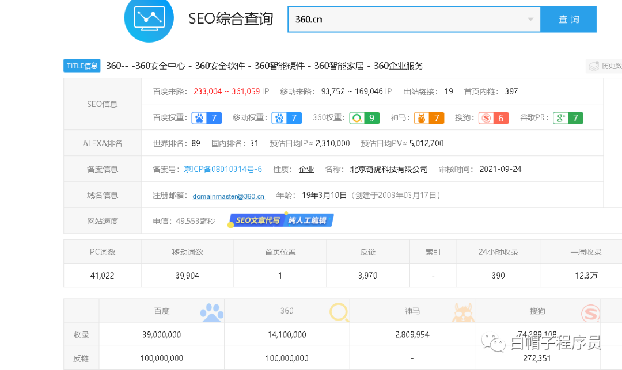Click the 谷歌PR badge 7

(568, 117)
